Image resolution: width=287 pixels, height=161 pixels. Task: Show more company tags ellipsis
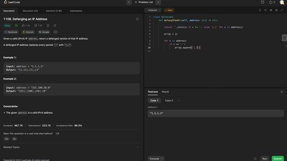tap(56, 32)
